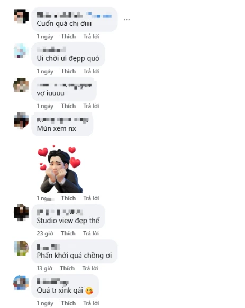Open profile picture beside 'vợ iuuuu' comment
The image size is (245, 308).
point(21,85)
